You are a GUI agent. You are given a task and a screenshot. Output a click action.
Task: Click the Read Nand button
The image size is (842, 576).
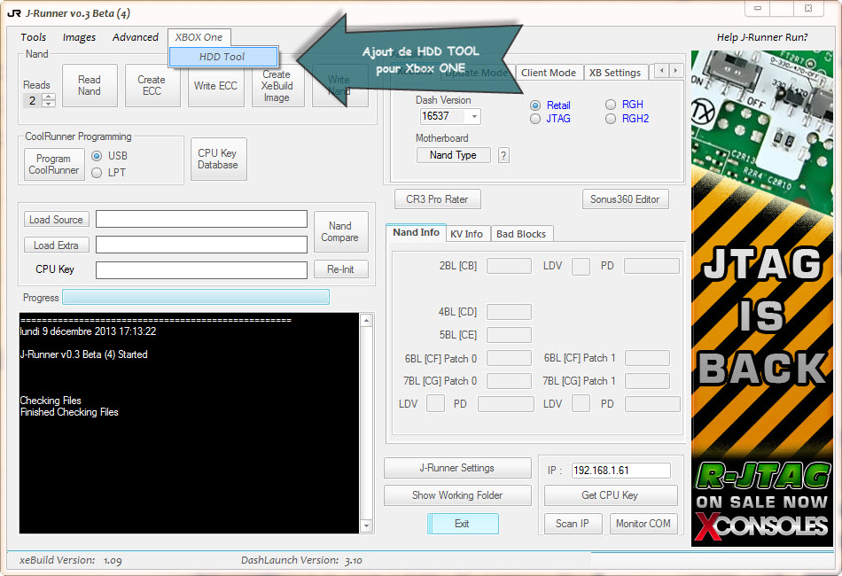pyautogui.click(x=90, y=85)
